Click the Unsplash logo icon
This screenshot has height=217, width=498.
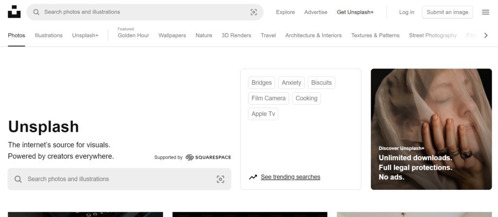[14, 12]
